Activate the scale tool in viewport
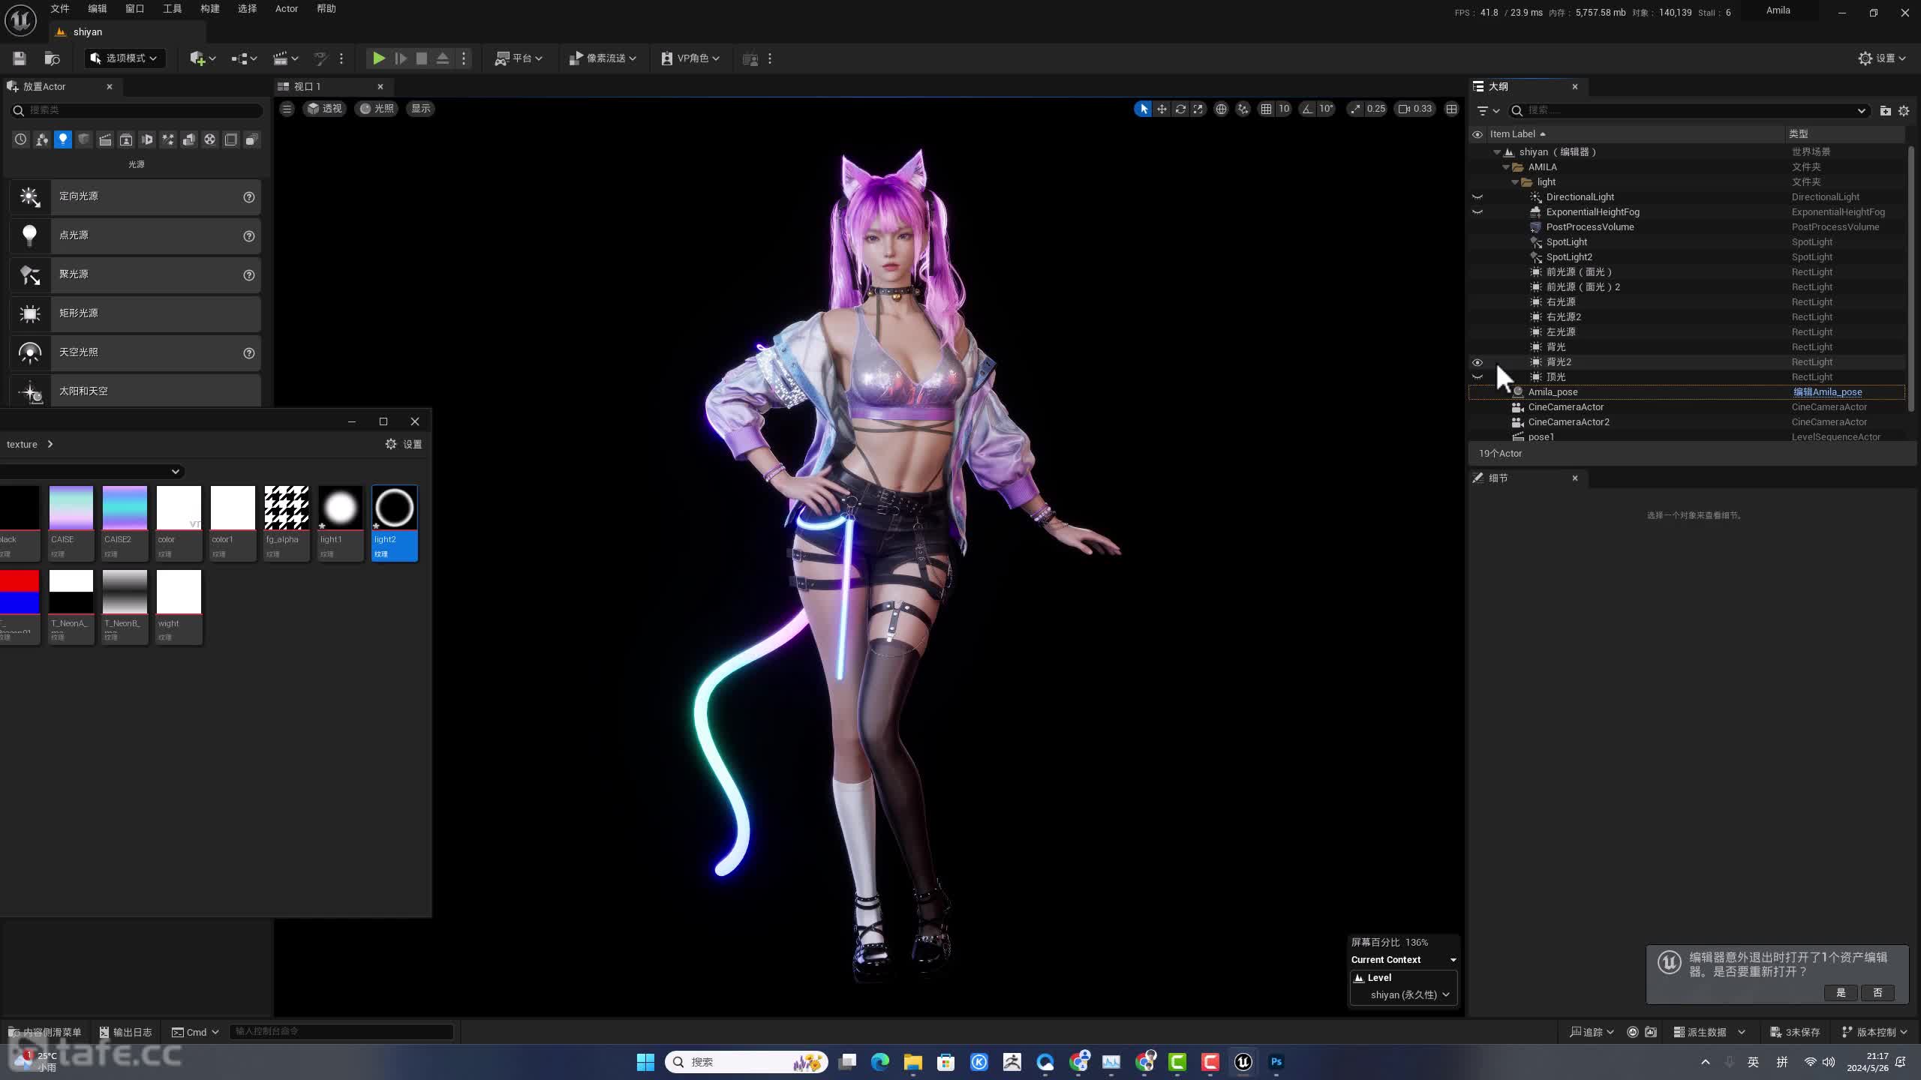1921x1080 pixels. [1198, 109]
